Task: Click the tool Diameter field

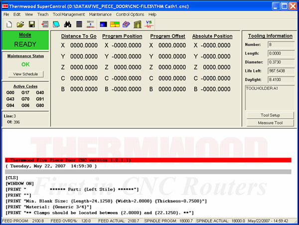Action: tap(281, 62)
